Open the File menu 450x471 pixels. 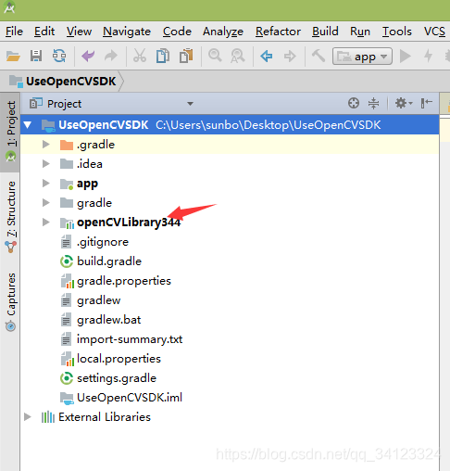(x=14, y=32)
